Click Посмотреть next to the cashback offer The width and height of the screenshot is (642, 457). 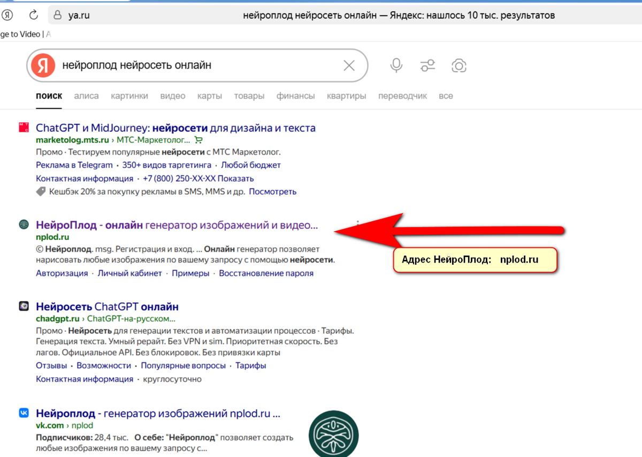click(x=273, y=191)
